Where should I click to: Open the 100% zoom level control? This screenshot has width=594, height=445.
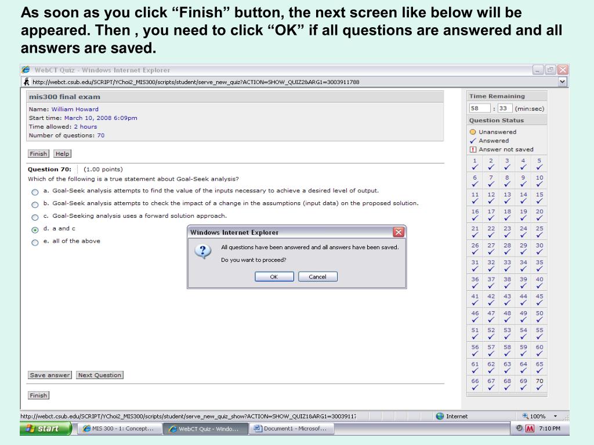click(534, 416)
